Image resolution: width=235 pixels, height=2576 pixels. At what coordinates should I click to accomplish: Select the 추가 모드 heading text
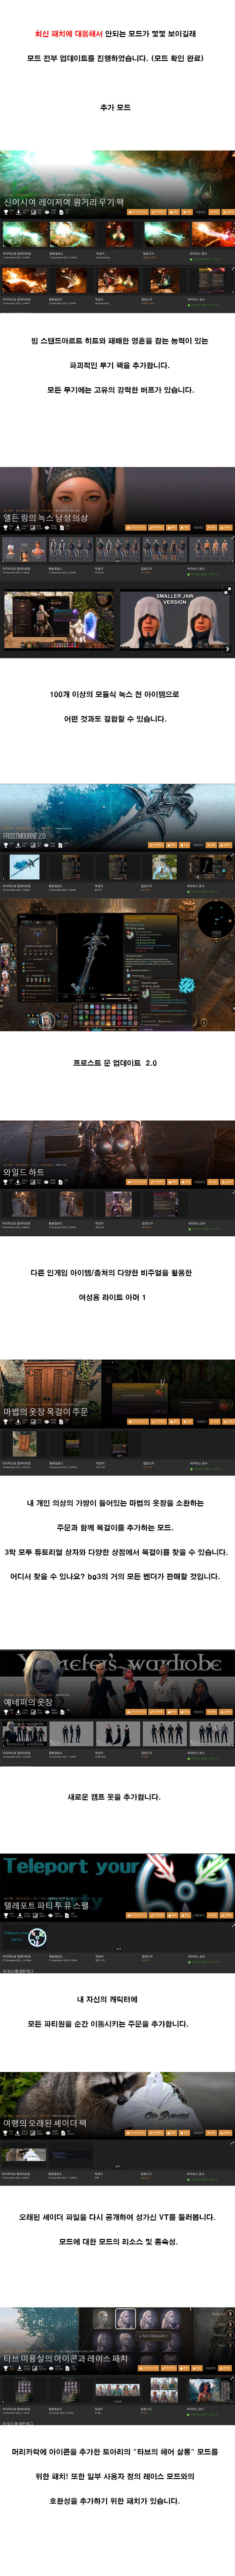coord(115,107)
